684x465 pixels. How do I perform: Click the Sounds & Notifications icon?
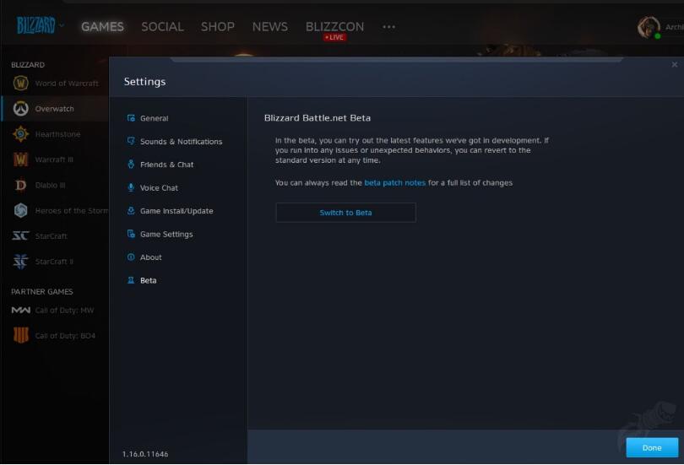click(131, 141)
